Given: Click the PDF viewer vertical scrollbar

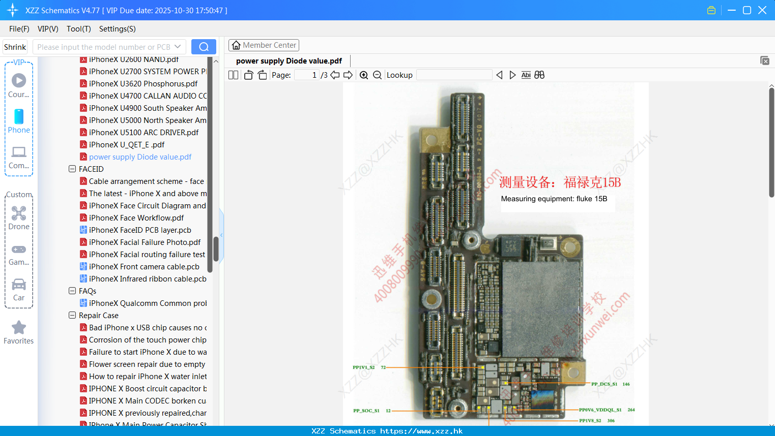Looking at the screenshot, I should pyautogui.click(x=771, y=142).
